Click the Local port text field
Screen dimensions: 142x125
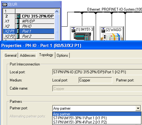[97, 72]
